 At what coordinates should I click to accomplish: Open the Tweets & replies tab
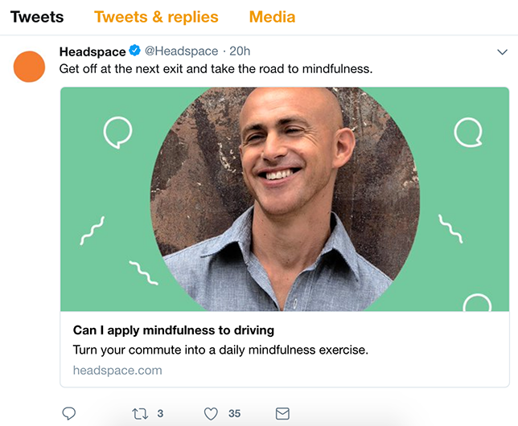[156, 17]
